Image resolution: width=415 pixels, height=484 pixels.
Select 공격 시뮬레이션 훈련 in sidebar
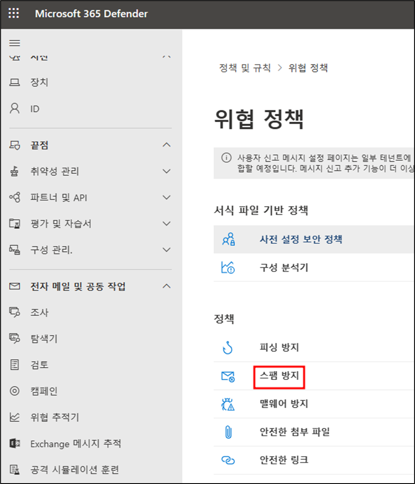pos(74,469)
